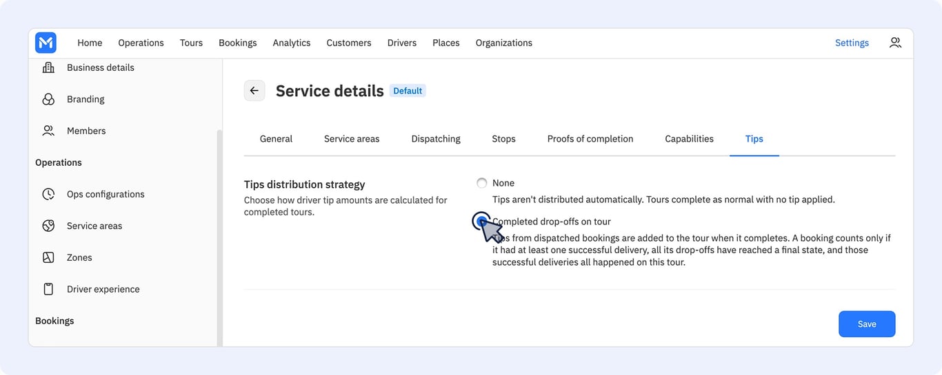Screen dimensions: 942x375
Task: Open the Settings link
Action: (852, 43)
